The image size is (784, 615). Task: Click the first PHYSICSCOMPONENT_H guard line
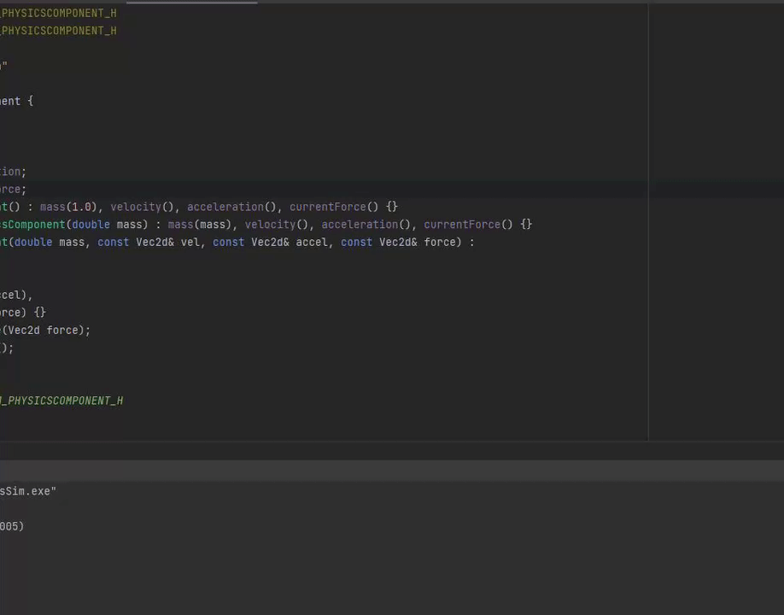pos(58,13)
